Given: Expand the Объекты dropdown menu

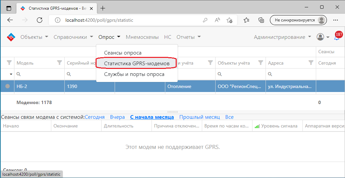Looking at the screenshot, I should pos(34,37).
